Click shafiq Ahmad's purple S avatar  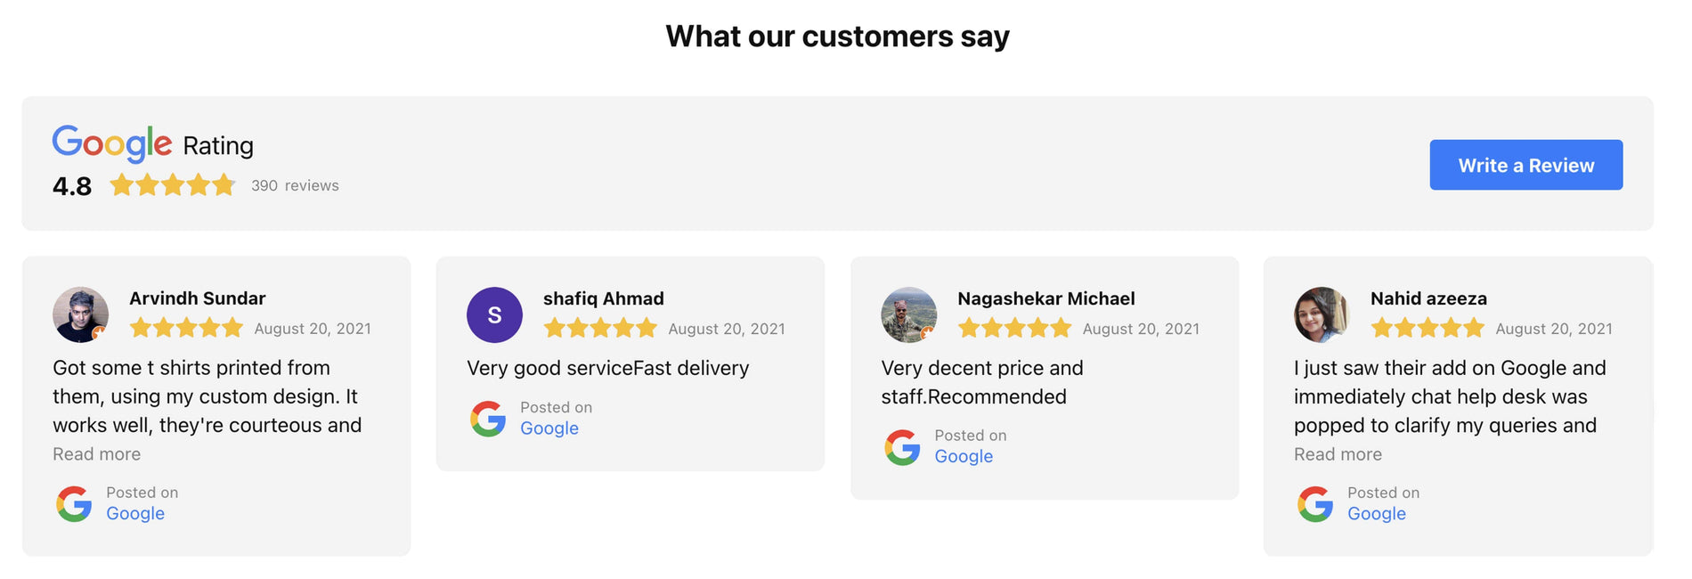pyautogui.click(x=494, y=314)
